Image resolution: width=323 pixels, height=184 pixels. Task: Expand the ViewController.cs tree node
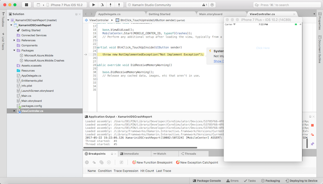(x=14, y=111)
